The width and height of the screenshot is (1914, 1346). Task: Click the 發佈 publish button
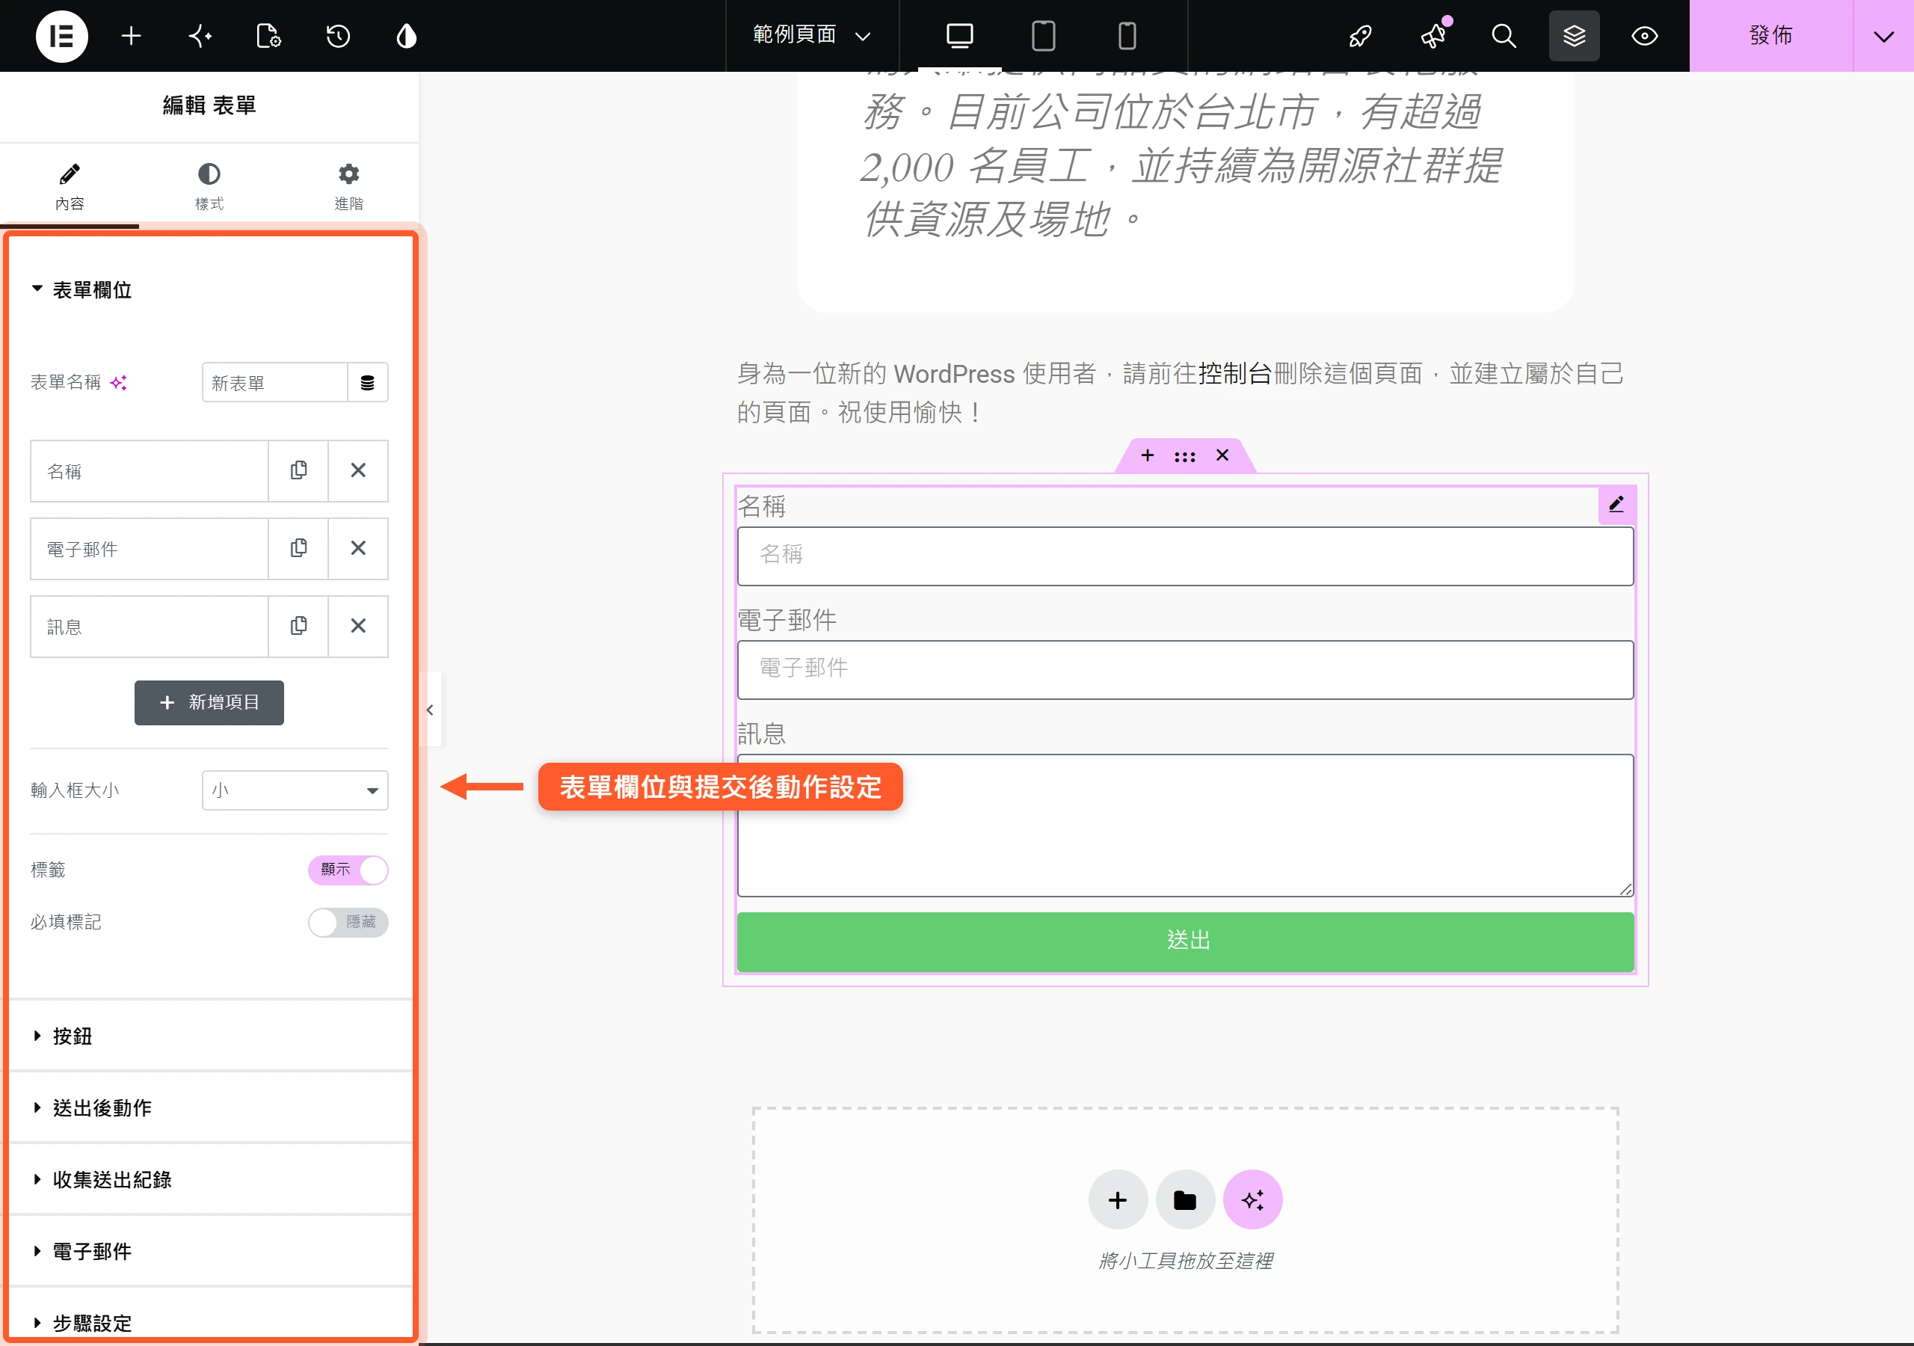click(1770, 36)
